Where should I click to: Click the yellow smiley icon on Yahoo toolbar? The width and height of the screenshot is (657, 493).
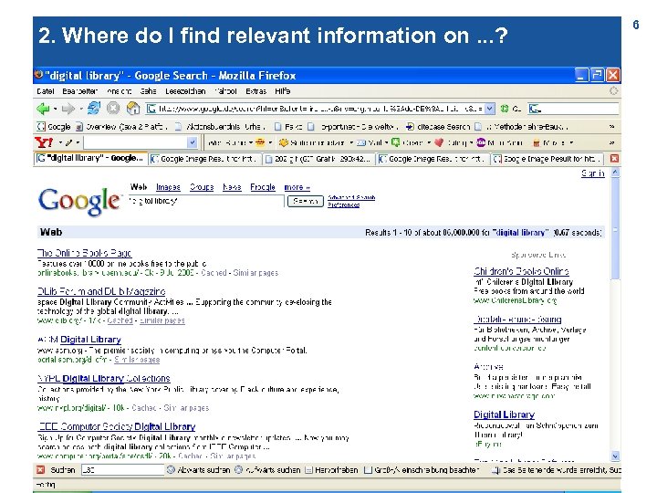[x=260, y=142]
